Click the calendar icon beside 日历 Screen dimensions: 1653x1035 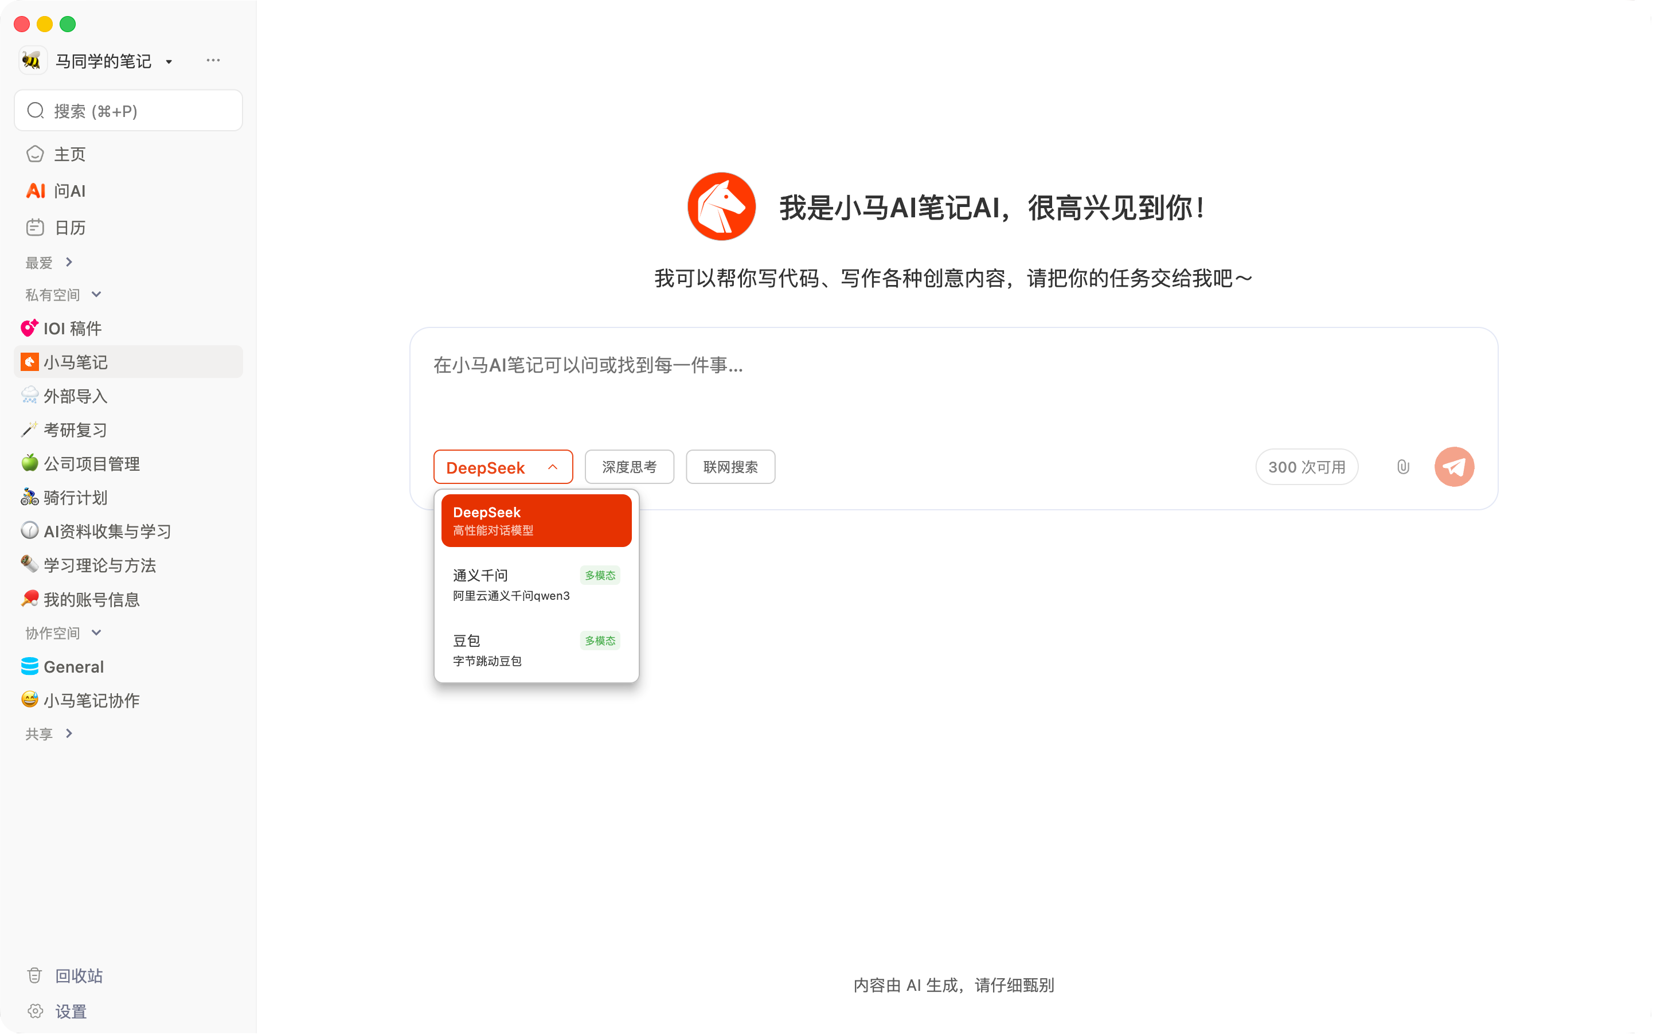35,227
